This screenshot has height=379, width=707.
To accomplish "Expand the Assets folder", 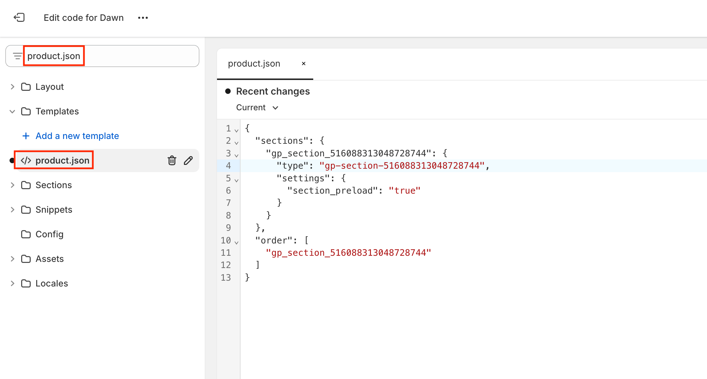I will click(12, 258).
